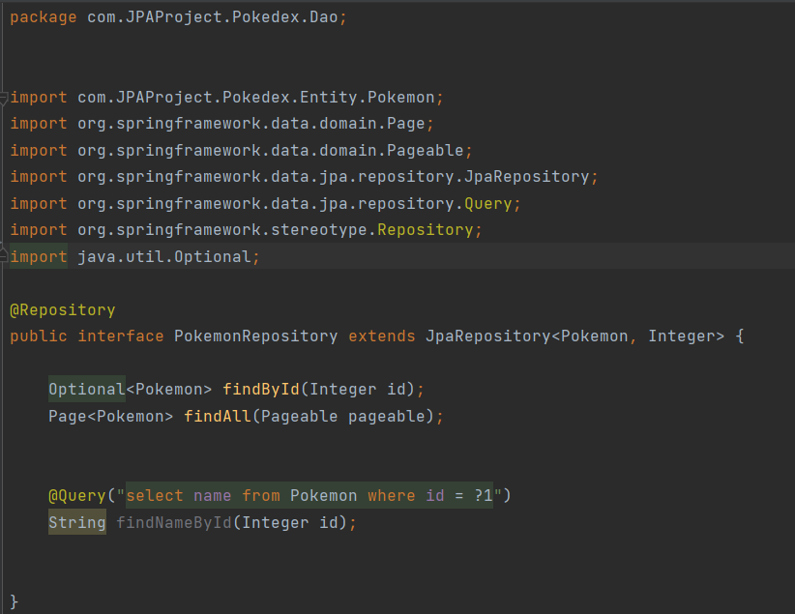This screenshot has height=614, width=795.
Task: Click the '@Query' annotation
Action: coord(77,496)
